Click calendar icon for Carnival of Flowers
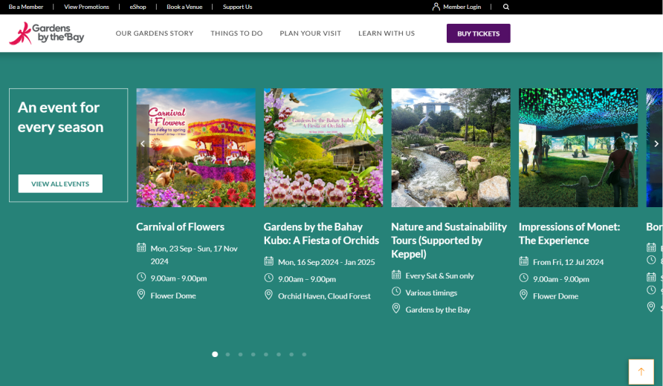The height and width of the screenshot is (386, 663). (x=141, y=247)
